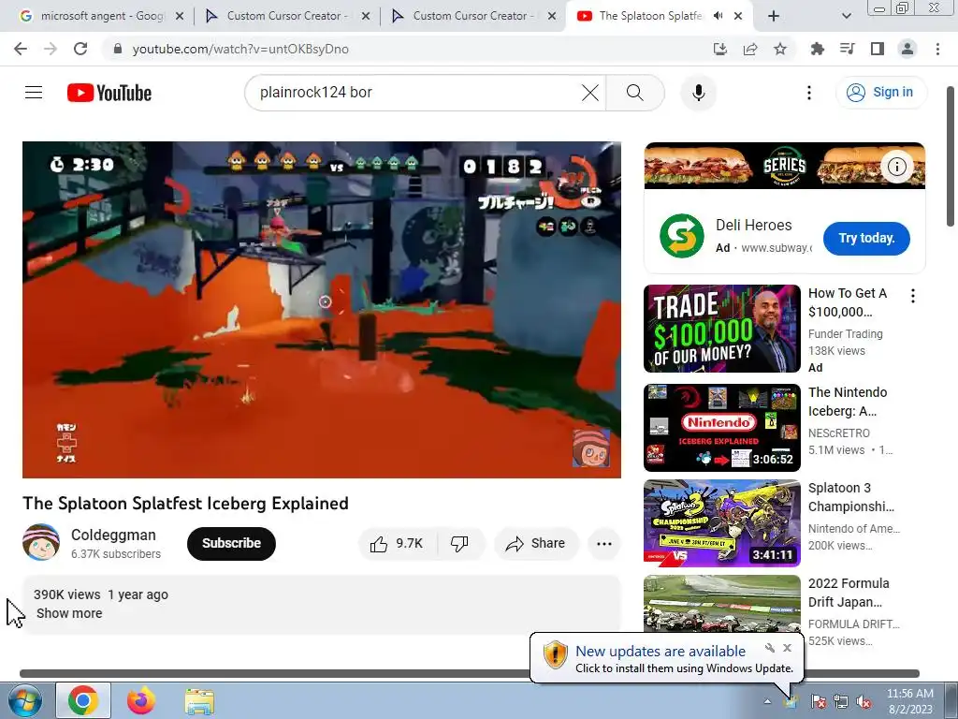
Task: Open Chrome tab search dropdown
Action: point(846,16)
